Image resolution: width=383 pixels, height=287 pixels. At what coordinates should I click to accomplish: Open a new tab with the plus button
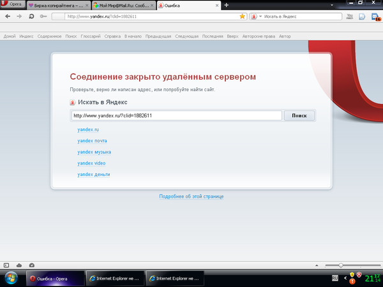227,5
